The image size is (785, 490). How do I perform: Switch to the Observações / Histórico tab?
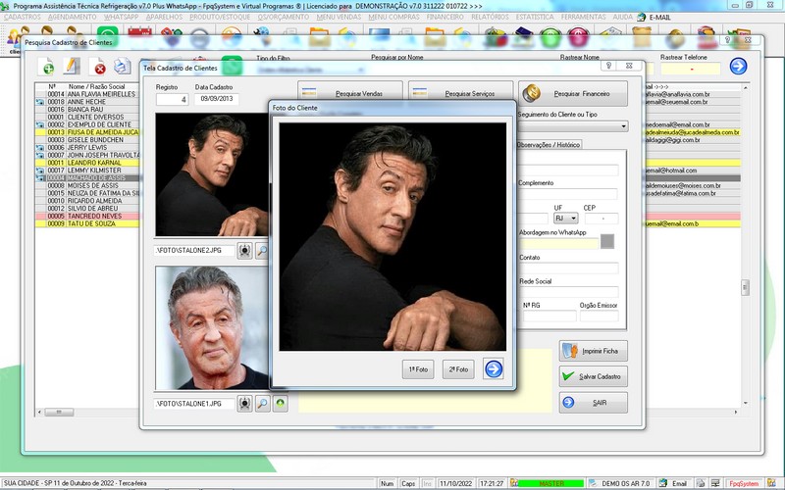click(x=549, y=145)
